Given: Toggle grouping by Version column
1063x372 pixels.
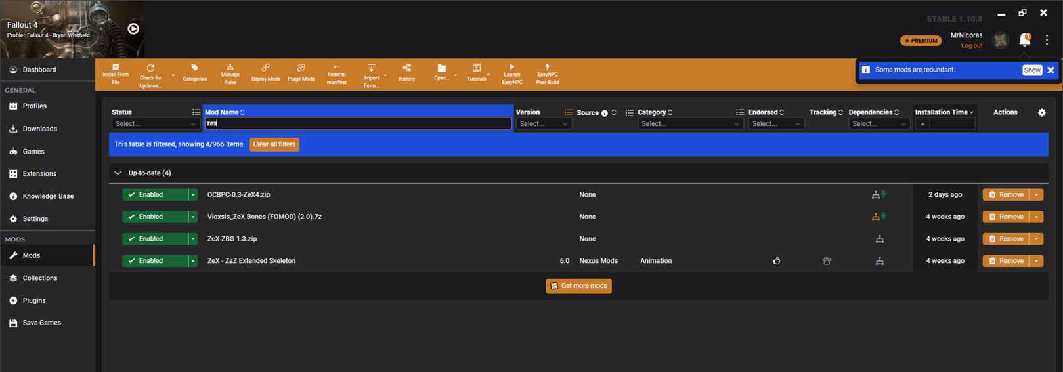Looking at the screenshot, I should (568, 112).
